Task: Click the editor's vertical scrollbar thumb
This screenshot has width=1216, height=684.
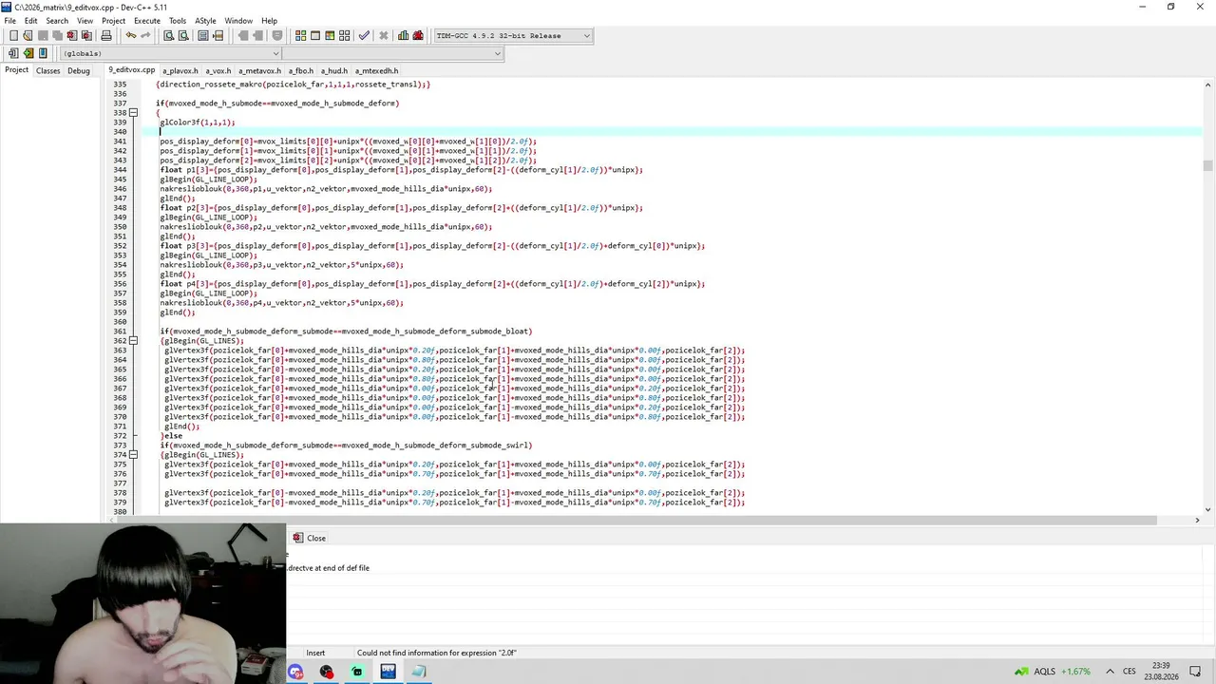Action: click(x=1207, y=166)
